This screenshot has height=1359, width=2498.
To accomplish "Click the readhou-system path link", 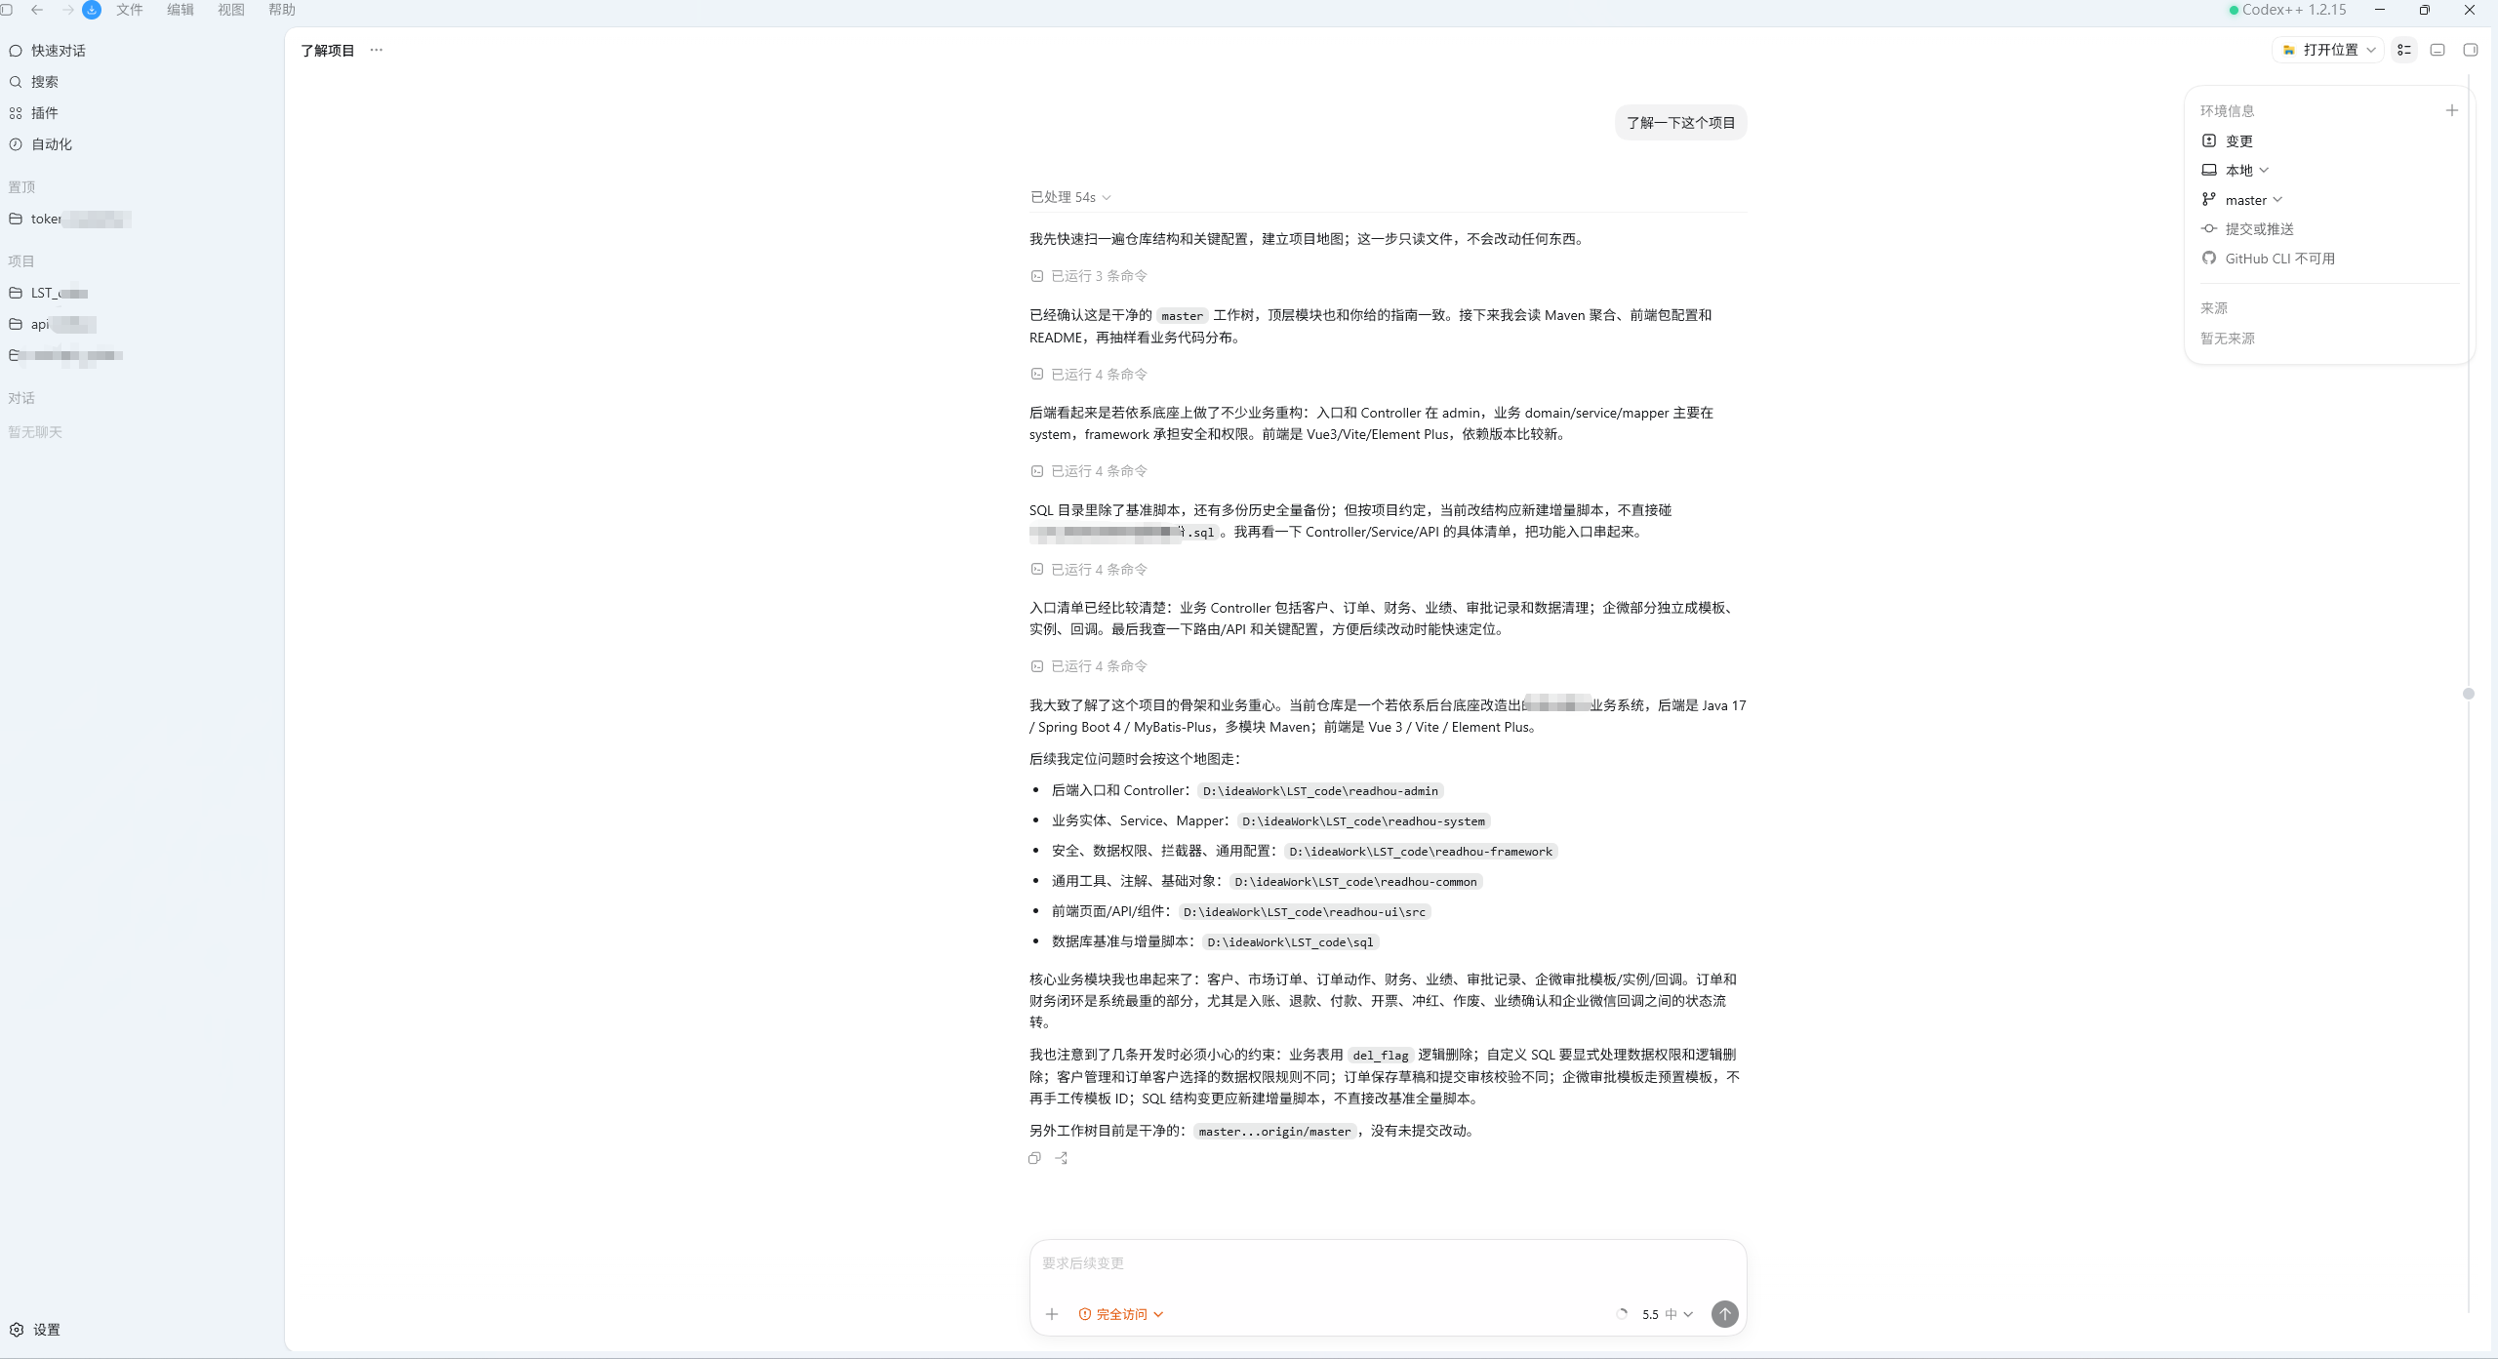I will point(1363,821).
